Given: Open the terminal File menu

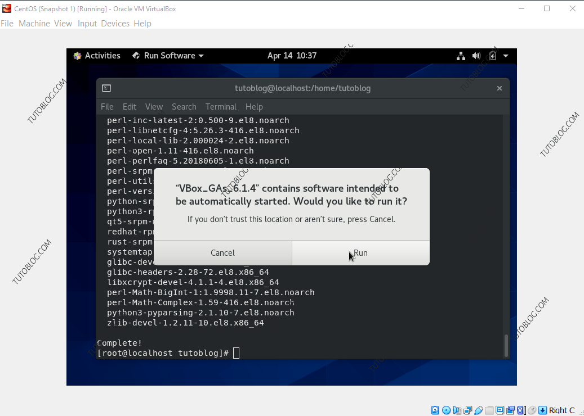Looking at the screenshot, I should tap(107, 107).
